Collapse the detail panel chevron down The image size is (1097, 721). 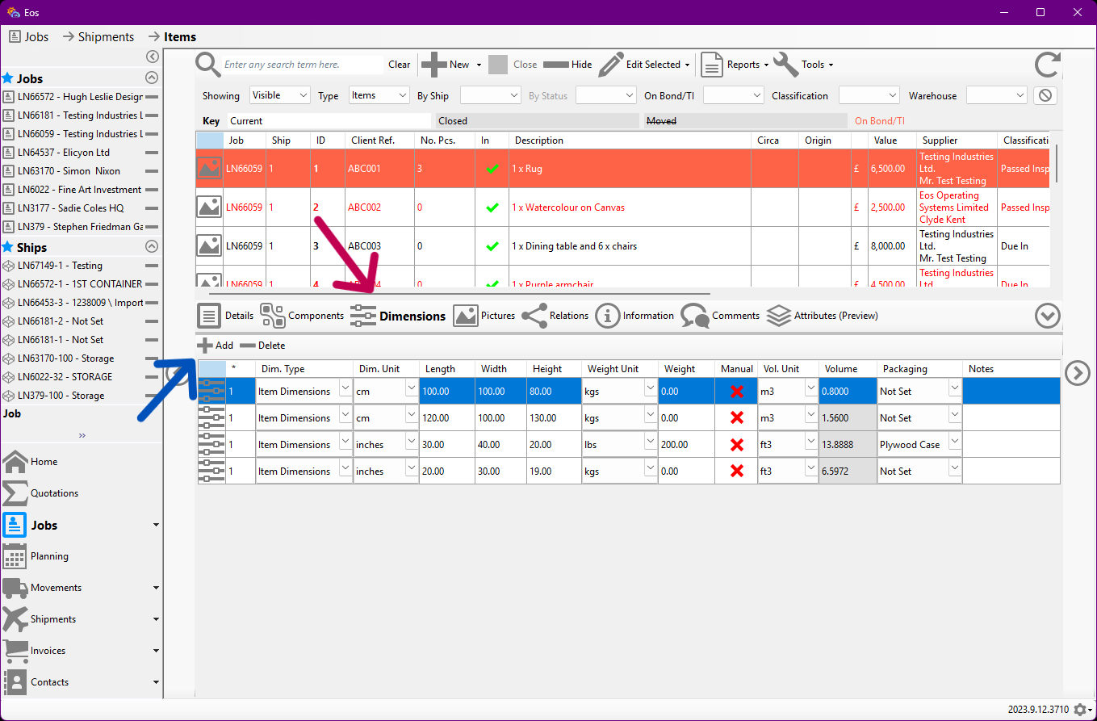pos(1048,316)
